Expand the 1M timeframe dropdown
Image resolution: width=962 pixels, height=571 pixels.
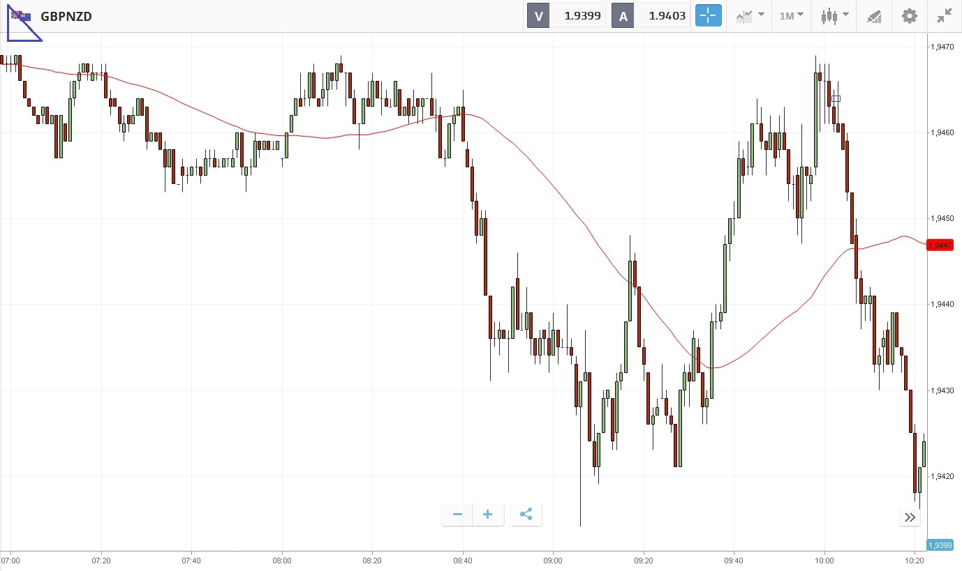click(791, 15)
